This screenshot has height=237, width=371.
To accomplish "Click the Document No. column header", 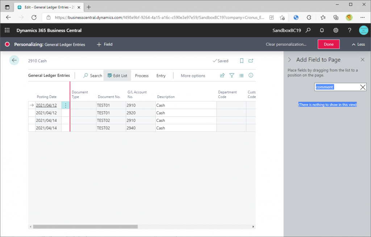I will point(109,97).
